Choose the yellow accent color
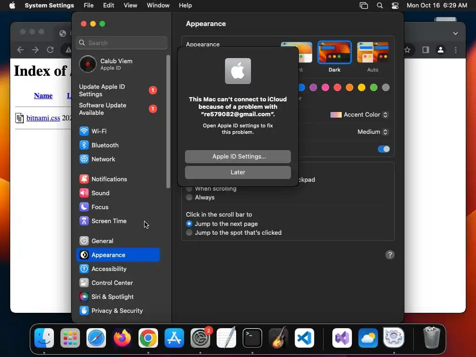 (x=362, y=88)
